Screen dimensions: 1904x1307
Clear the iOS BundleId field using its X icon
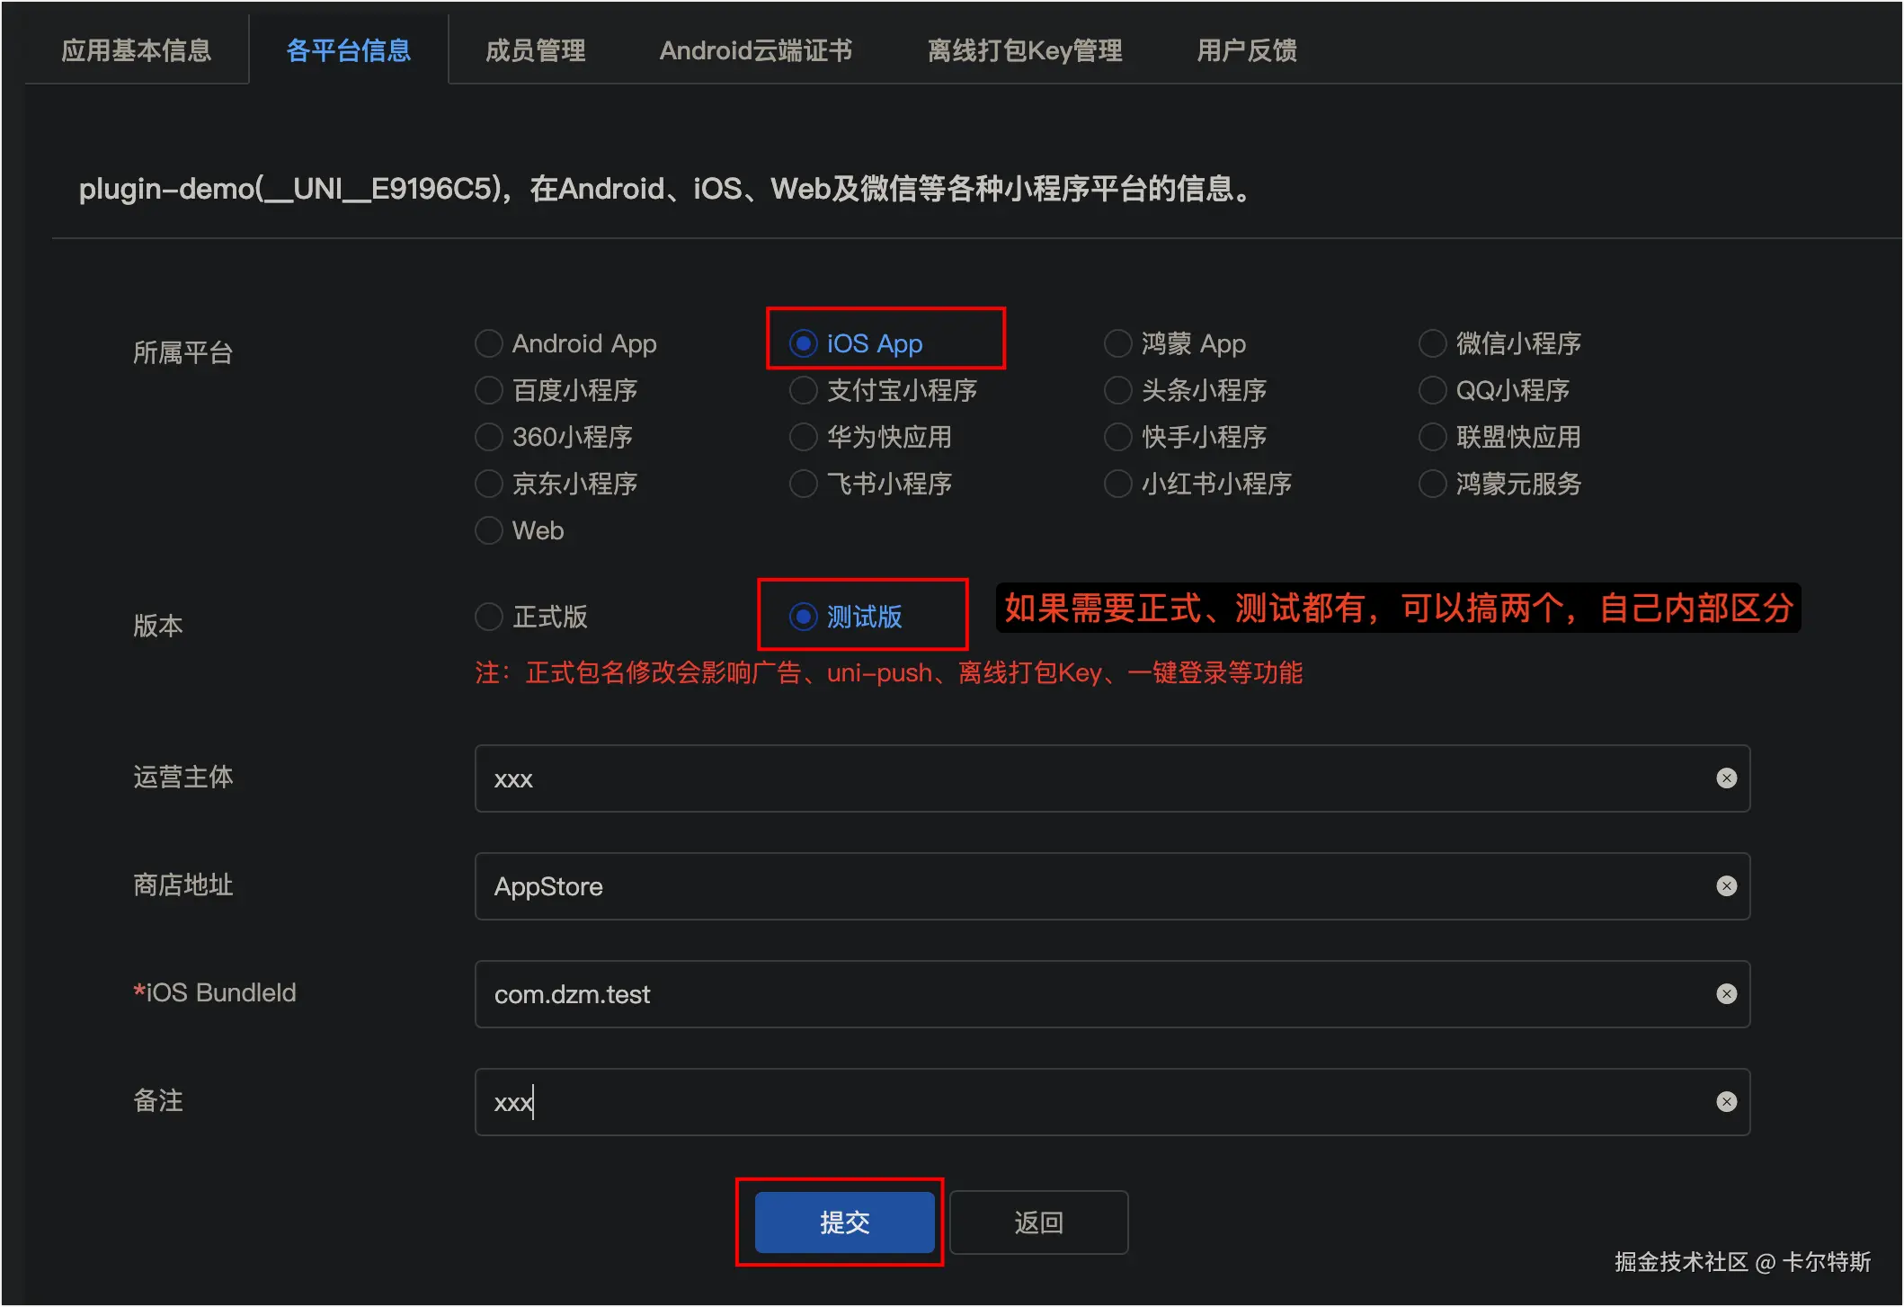pos(1726,994)
